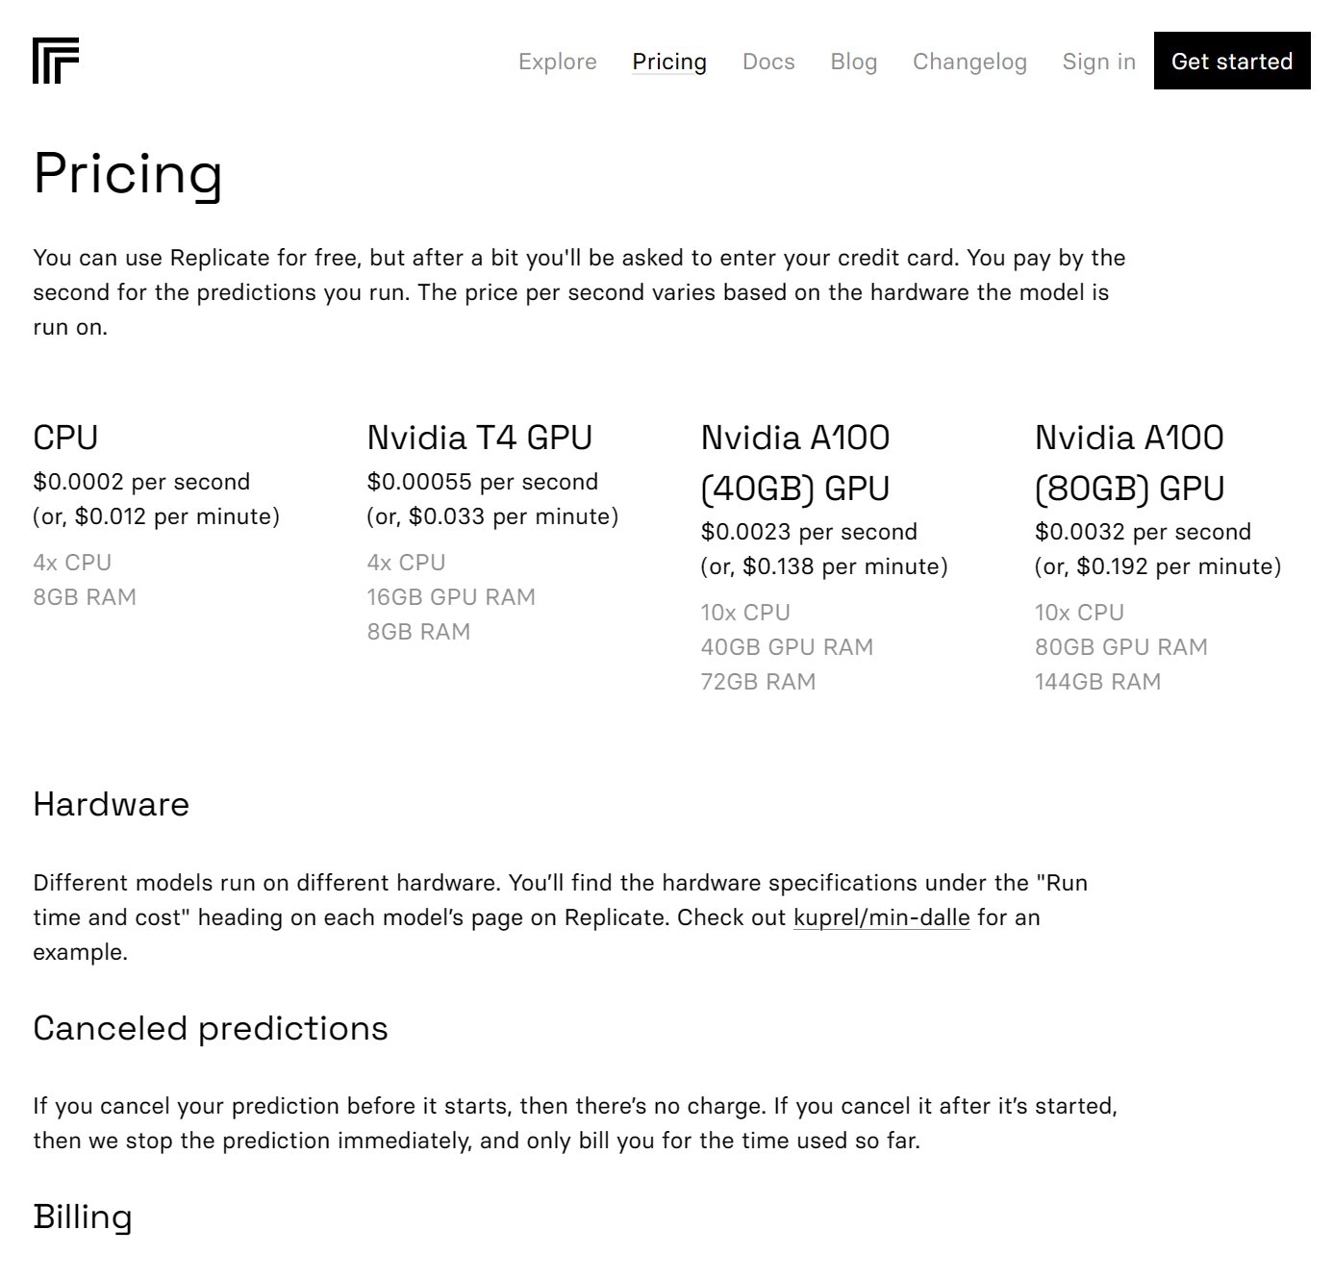Select the Pricing navigation item

tap(669, 62)
